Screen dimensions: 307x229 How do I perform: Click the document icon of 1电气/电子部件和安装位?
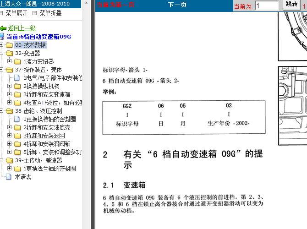click(x=17, y=78)
